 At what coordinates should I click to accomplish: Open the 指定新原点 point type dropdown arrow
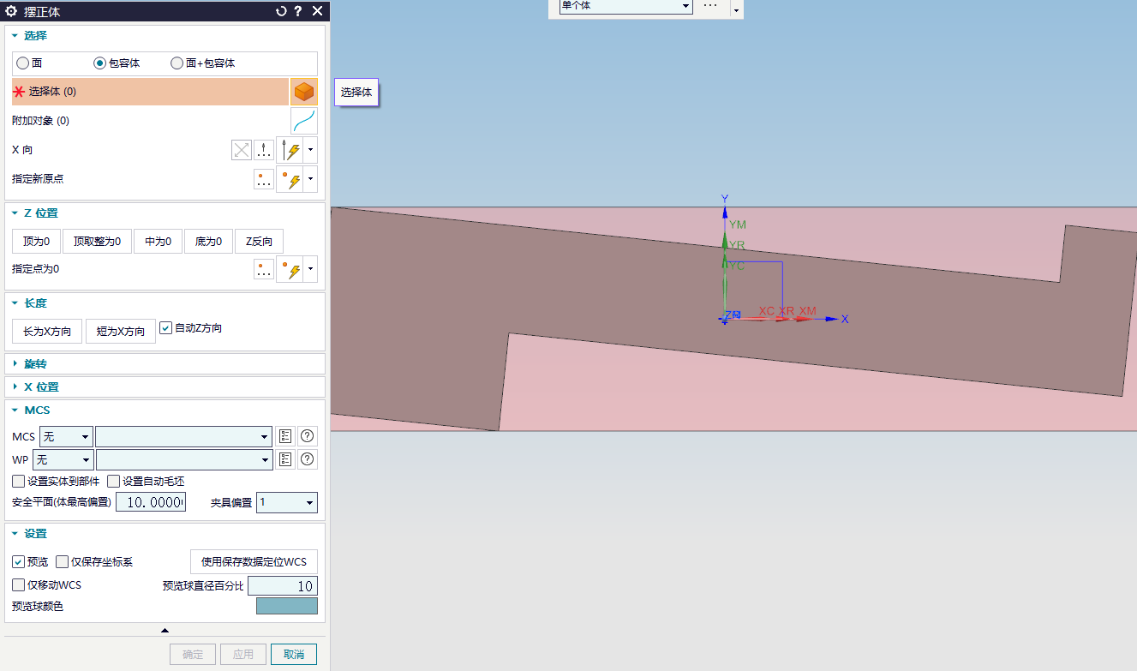pyautogui.click(x=310, y=180)
